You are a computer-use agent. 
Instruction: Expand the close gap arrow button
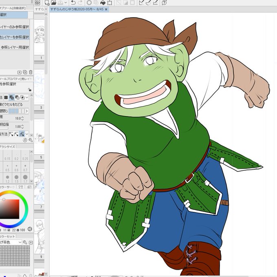(26, 111)
